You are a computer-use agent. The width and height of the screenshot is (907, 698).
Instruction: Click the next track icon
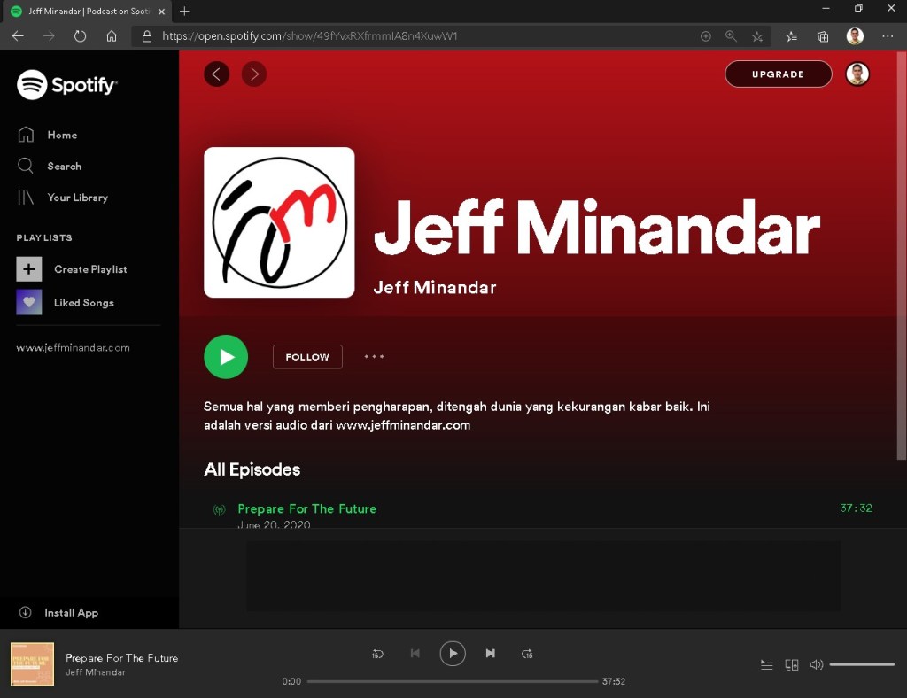pyautogui.click(x=490, y=654)
